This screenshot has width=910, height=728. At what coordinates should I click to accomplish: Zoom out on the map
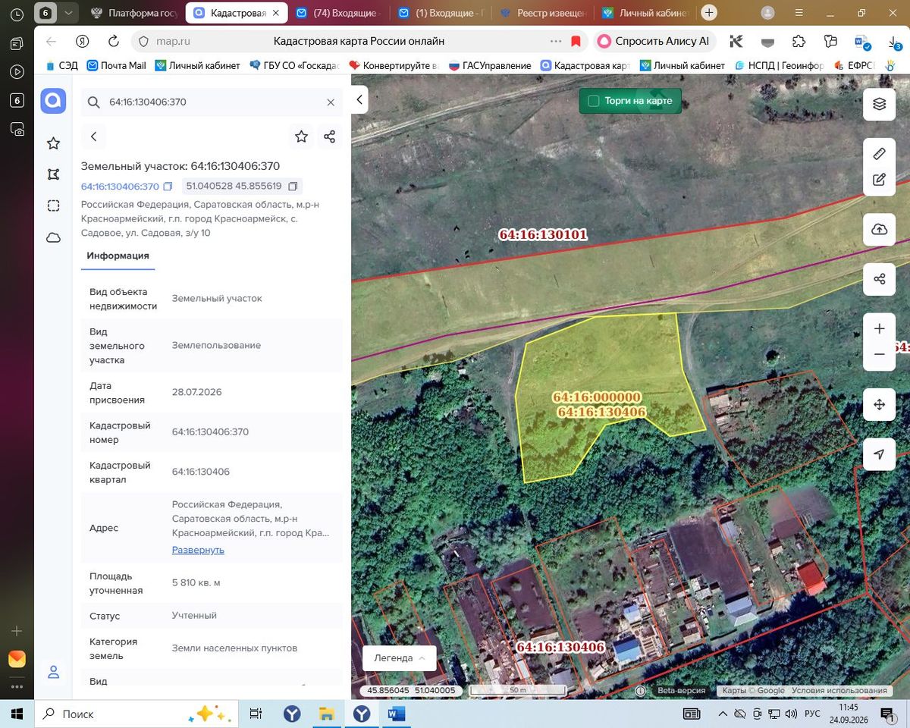point(879,355)
